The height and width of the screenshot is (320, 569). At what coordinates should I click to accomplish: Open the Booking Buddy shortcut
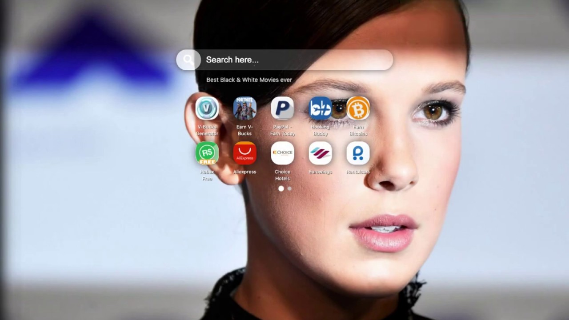point(320,108)
